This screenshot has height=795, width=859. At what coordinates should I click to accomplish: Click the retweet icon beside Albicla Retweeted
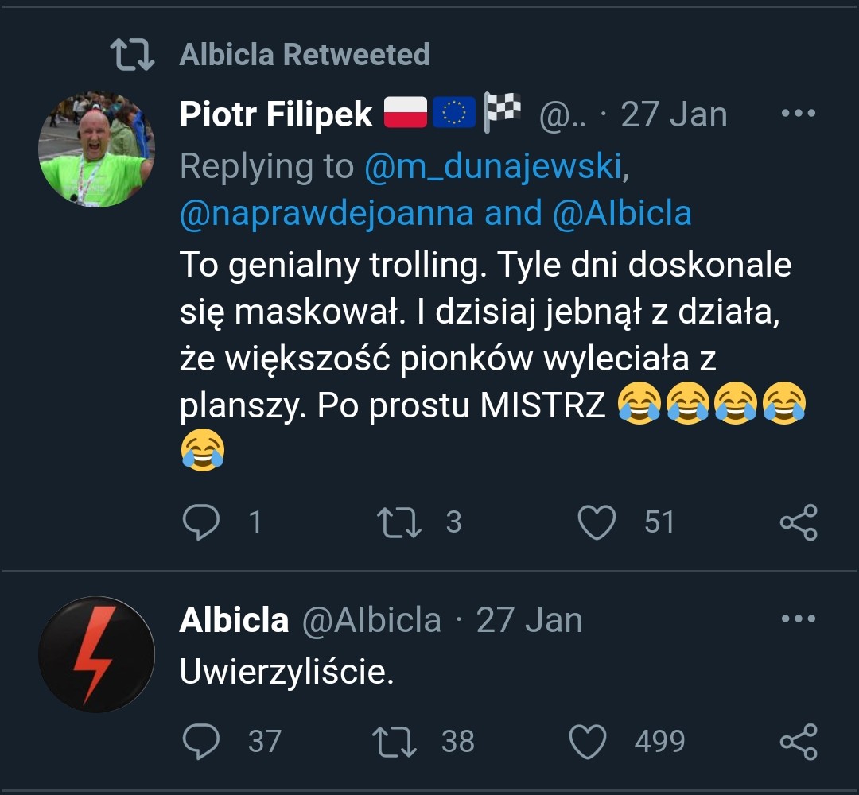tap(132, 56)
